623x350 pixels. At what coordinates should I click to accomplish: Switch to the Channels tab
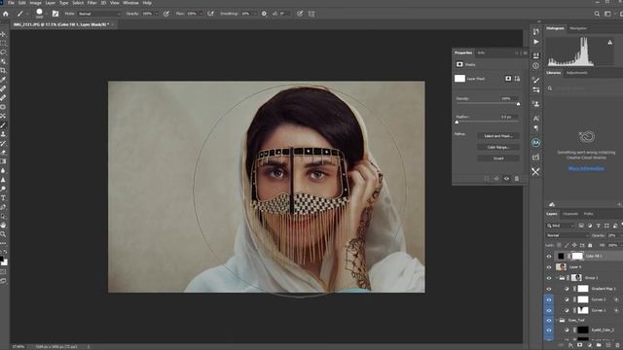[570, 214]
